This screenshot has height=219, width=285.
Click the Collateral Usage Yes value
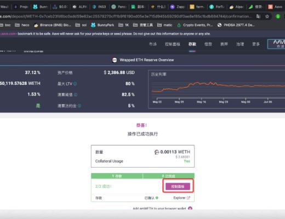pyautogui.click(x=187, y=161)
